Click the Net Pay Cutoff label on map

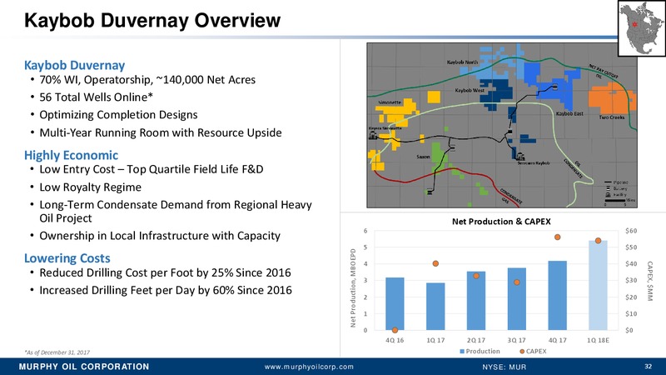click(603, 71)
